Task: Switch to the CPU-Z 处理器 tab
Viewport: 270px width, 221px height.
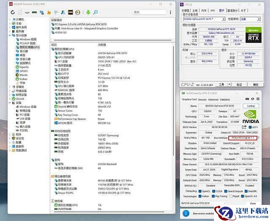Action: [186, 11]
